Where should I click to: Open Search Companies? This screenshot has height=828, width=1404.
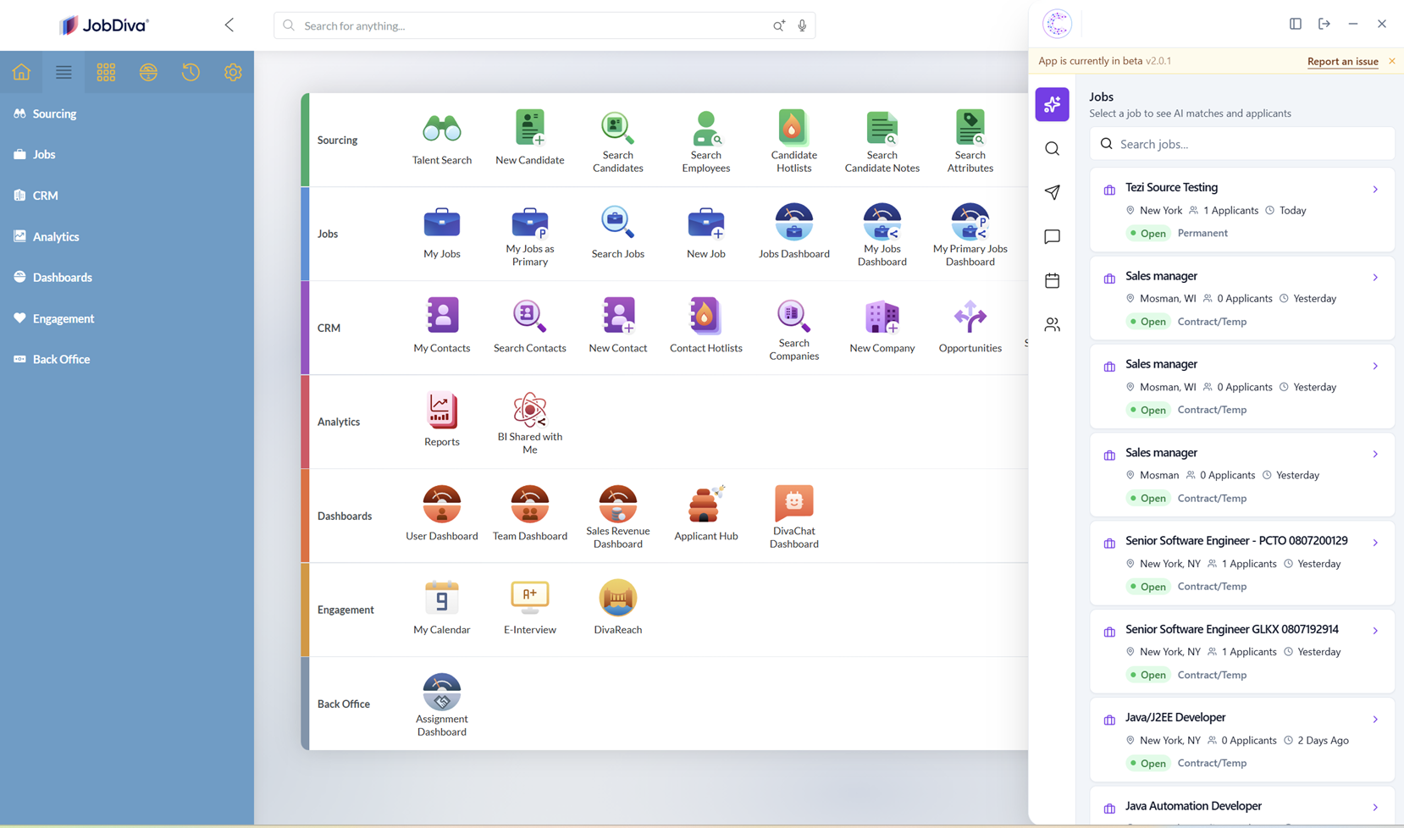pyautogui.click(x=794, y=316)
